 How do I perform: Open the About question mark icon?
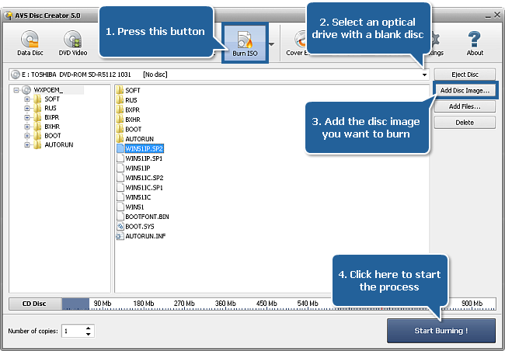tap(475, 40)
